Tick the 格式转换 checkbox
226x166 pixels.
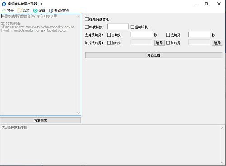tap(87, 27)
